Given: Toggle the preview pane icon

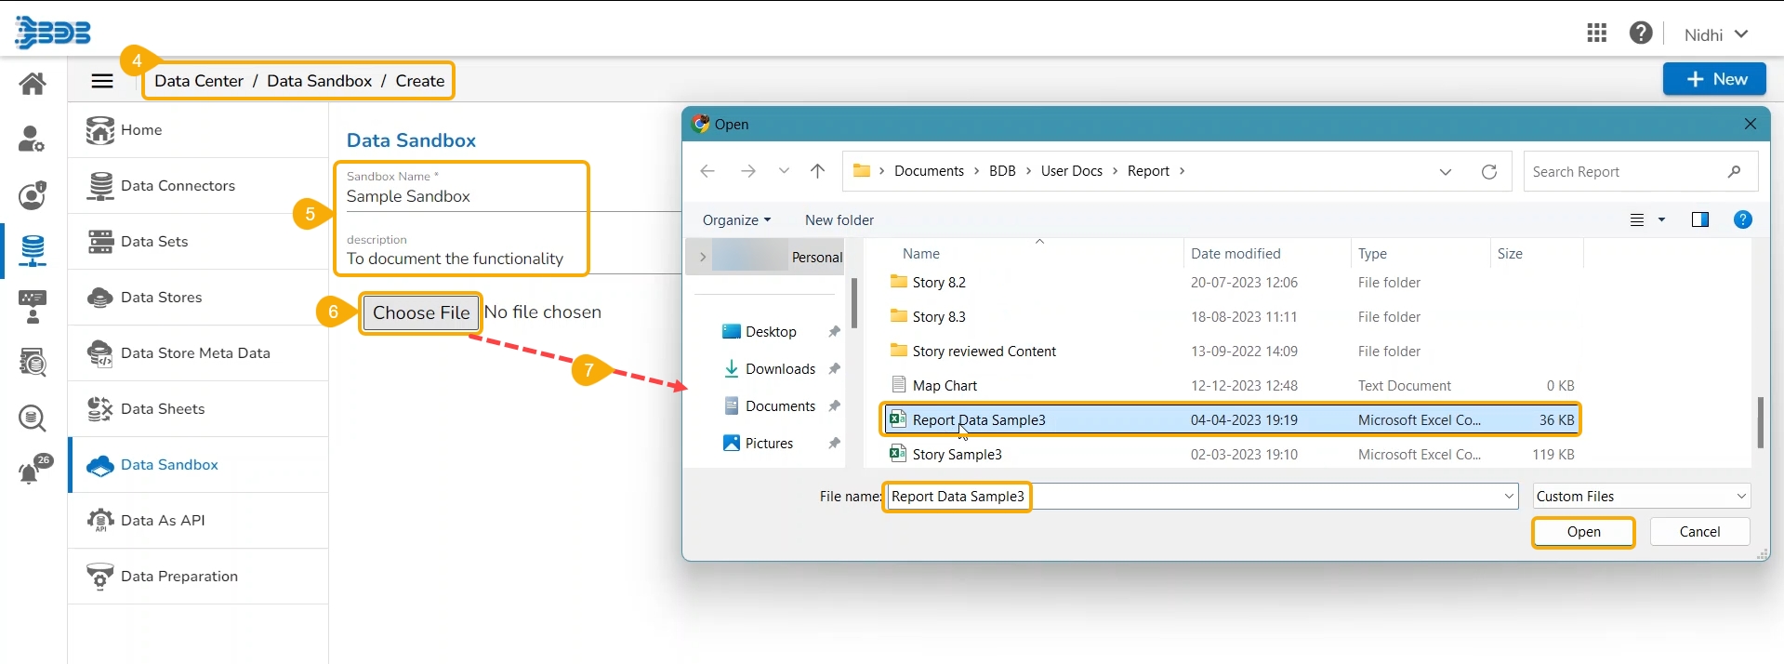Looking at the screenshot, I should point(1699,220).
